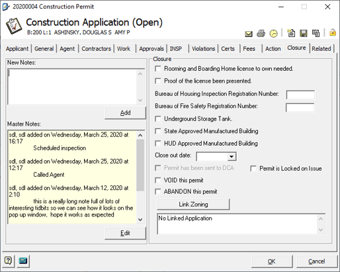Screen dimensions: 340x272
Task: Click the new document icon with sparkle
Action: pyautogui.click(x=291, y=33)
